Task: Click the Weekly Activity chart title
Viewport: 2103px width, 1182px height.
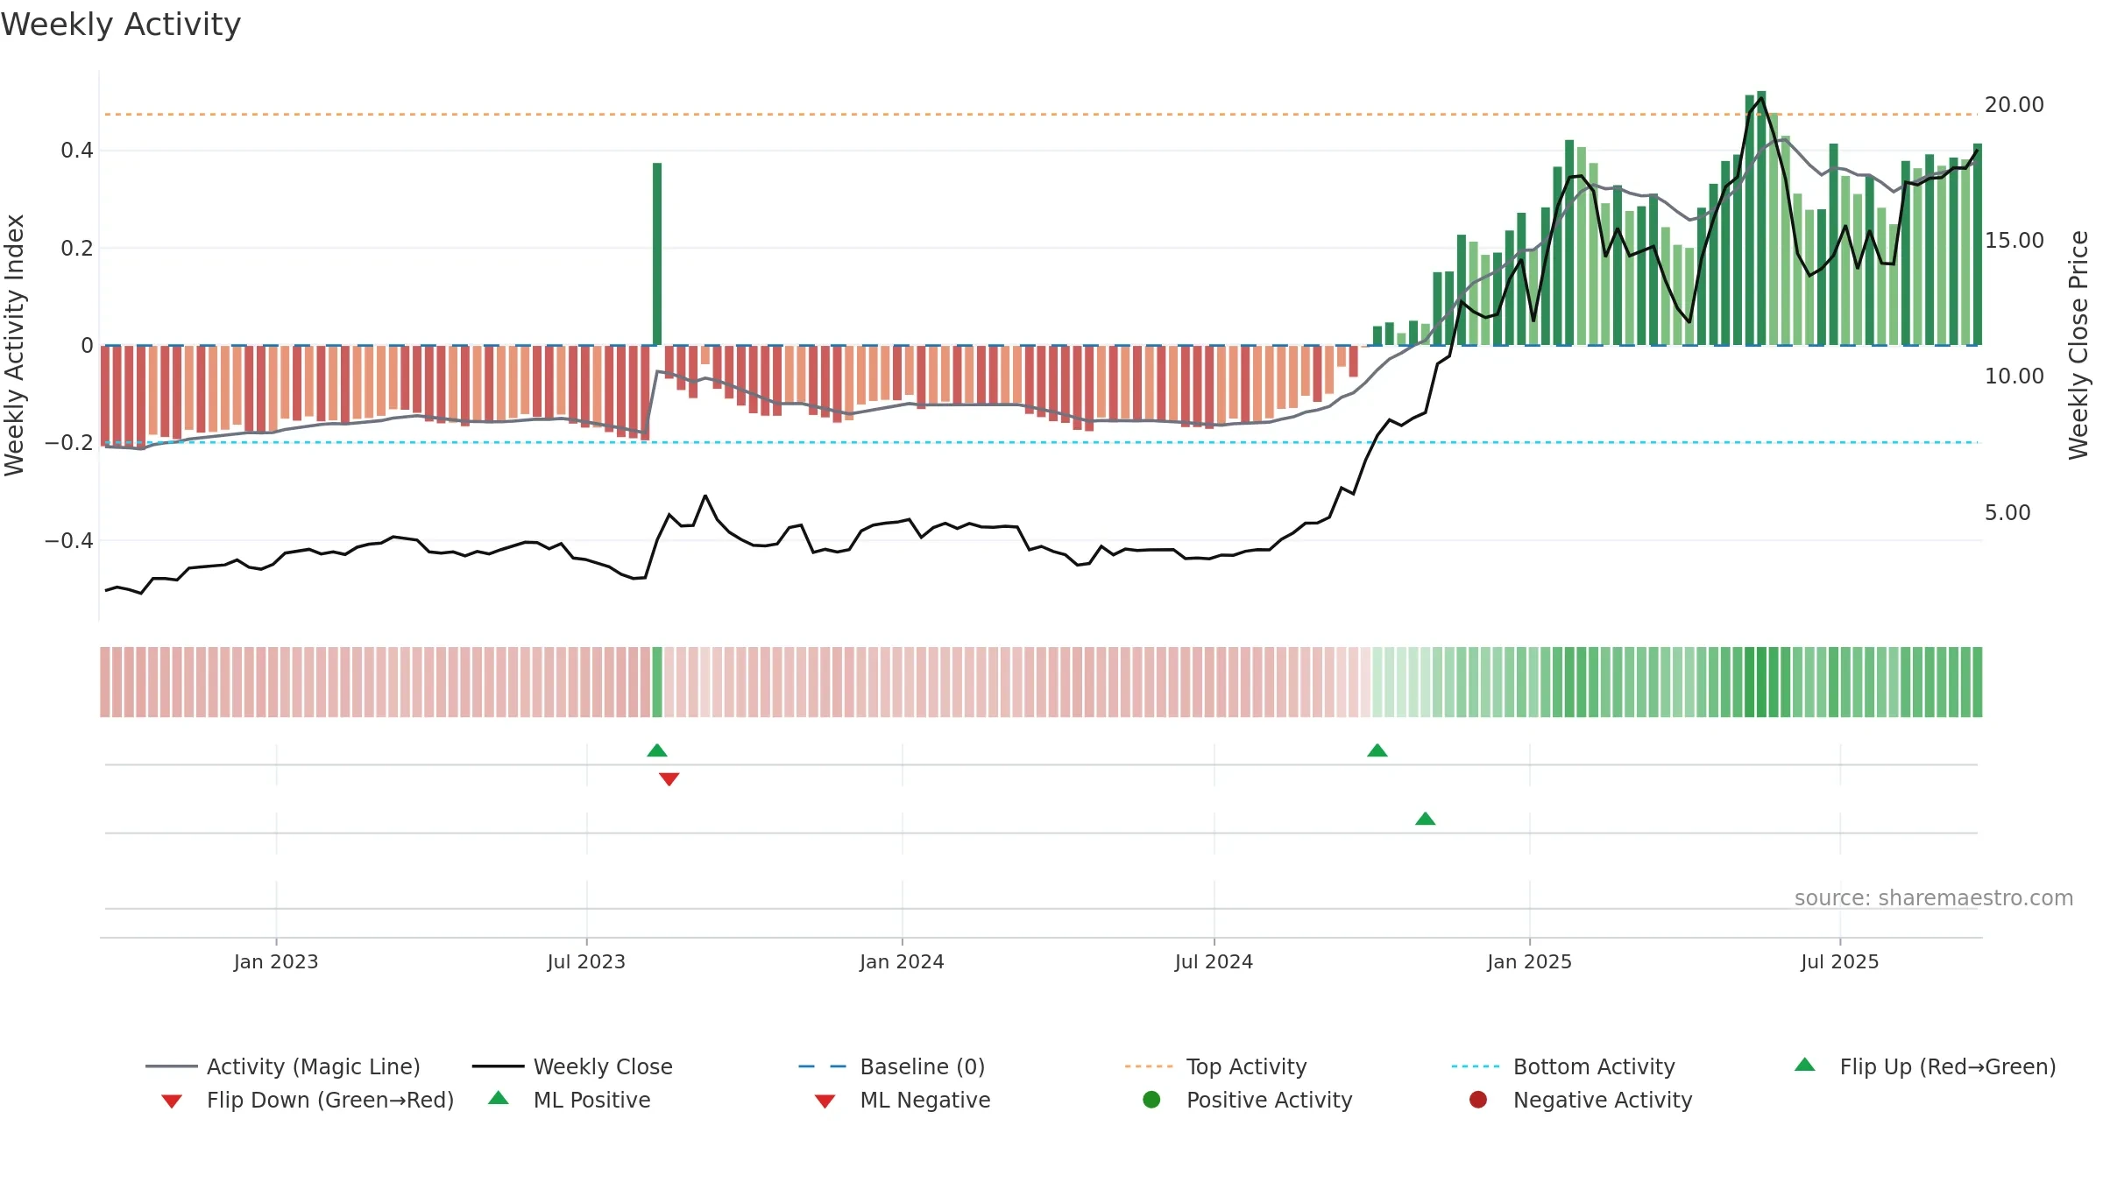Action: coord(121,25)
